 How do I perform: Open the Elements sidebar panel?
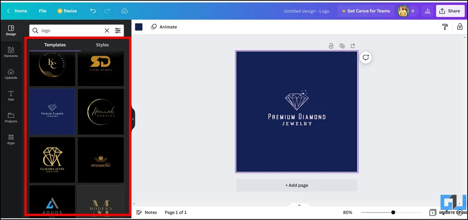click(x=11, y=52)
